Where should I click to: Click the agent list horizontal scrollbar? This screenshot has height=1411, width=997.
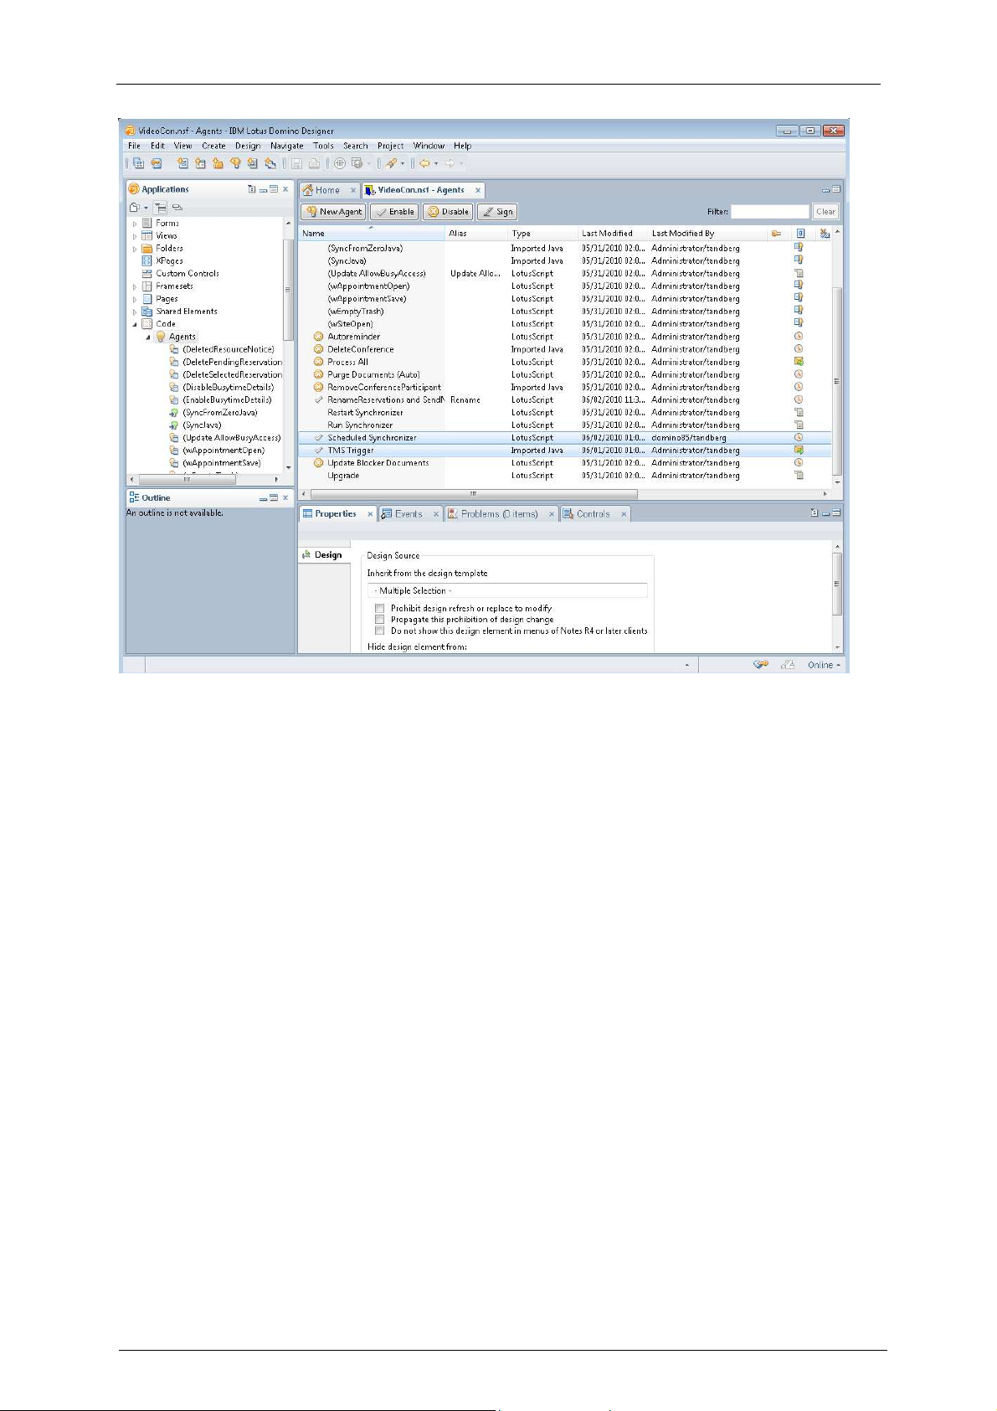(473, 494)
